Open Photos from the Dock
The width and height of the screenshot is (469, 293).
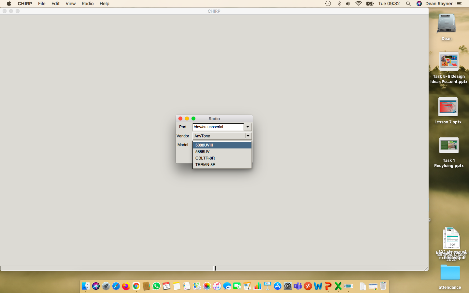coord(207,286)
